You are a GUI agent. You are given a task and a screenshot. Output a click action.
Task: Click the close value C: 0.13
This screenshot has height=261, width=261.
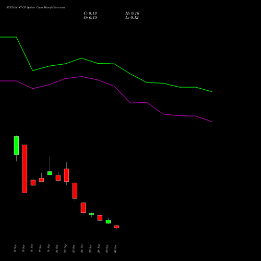[90, 14]
